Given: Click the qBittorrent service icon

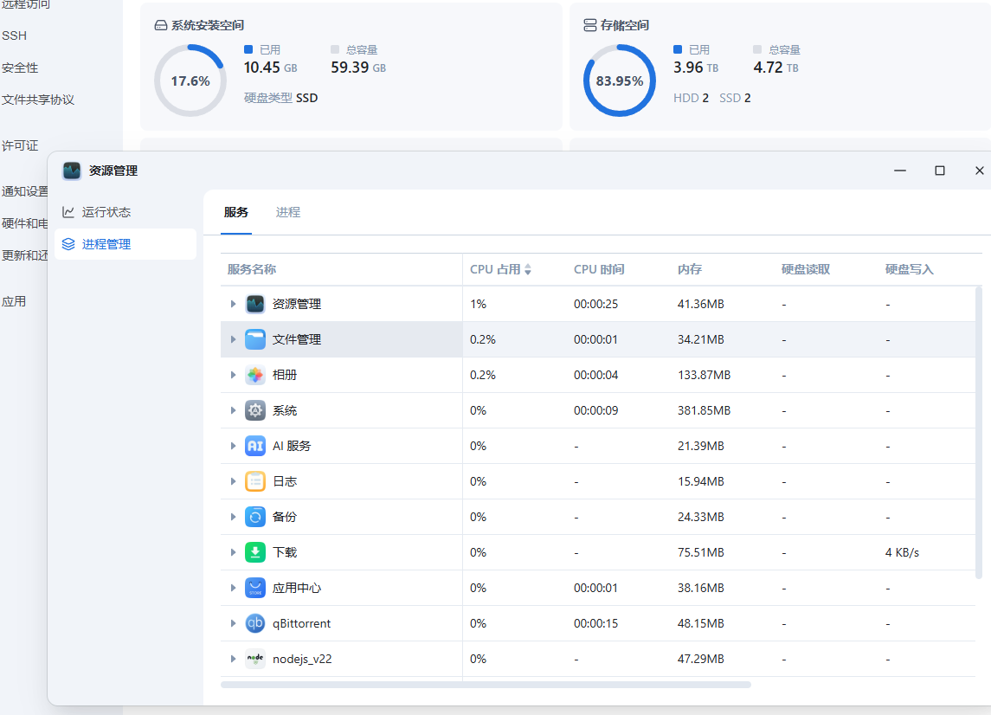Looking at the screenshot, I should click(x=255, y=623).
